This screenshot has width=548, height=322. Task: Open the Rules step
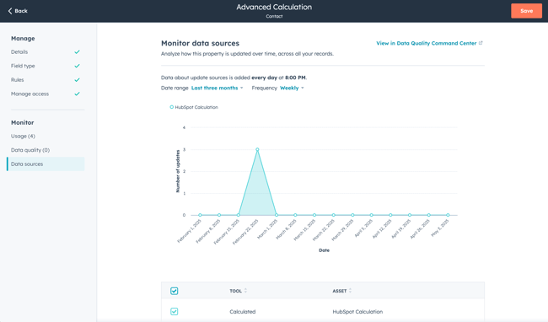point(17,80)
